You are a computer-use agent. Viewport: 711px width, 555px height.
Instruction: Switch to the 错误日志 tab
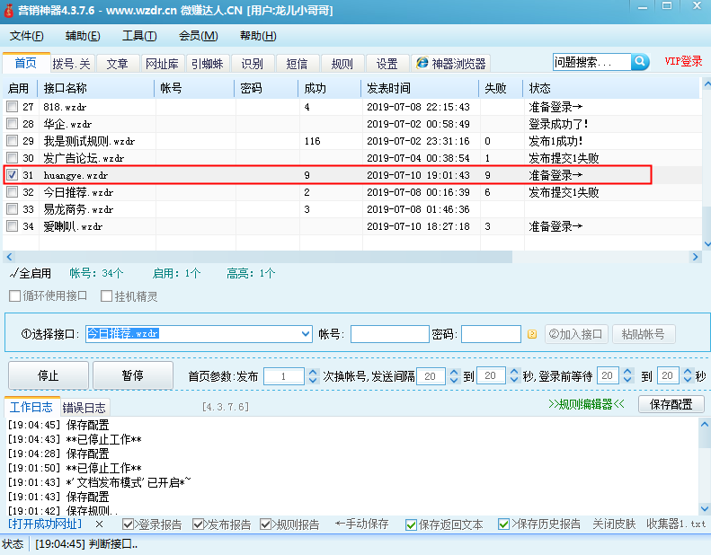[84, 408]
